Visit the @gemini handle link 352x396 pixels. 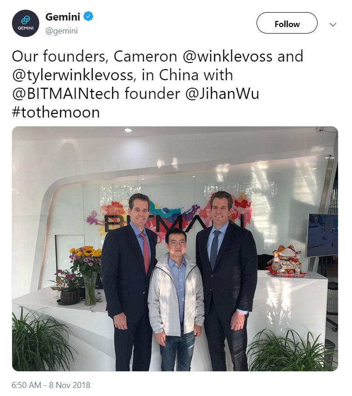click(61, 31)
